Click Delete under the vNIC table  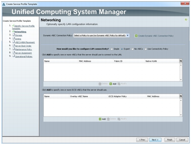tap(103, 84)
